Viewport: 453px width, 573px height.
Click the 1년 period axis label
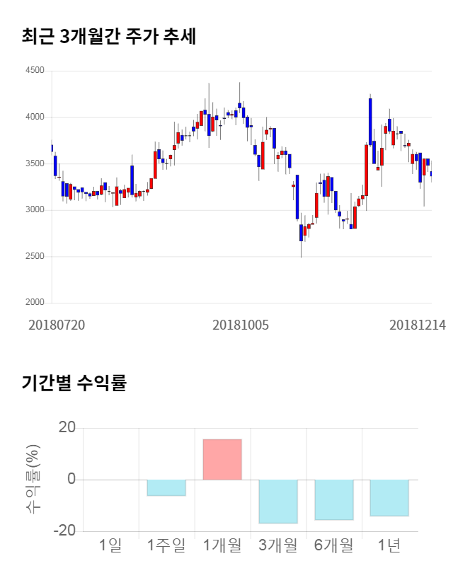click(x=389, y=545)
